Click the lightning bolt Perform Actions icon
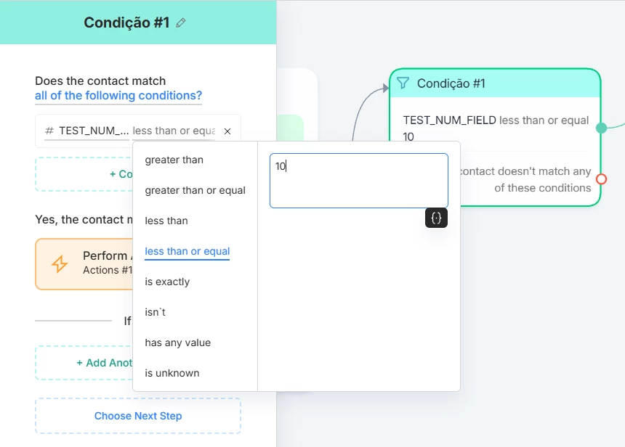 pyautogui.click(x=60, y=263)
